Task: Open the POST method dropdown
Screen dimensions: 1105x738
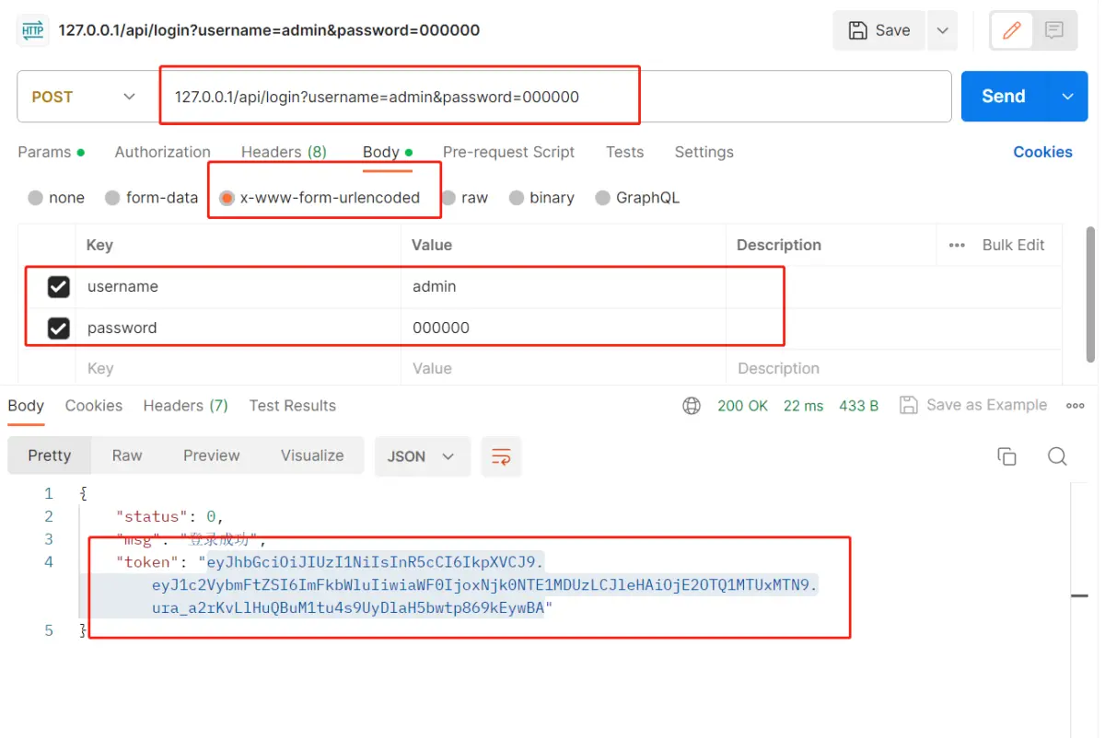Action: pos(83,97)
